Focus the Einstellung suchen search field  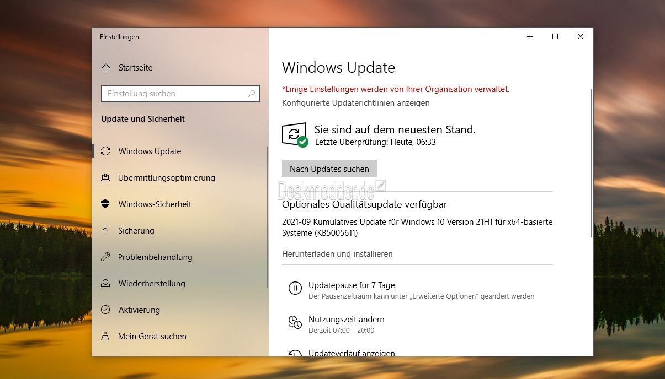[x=180, y=94]
